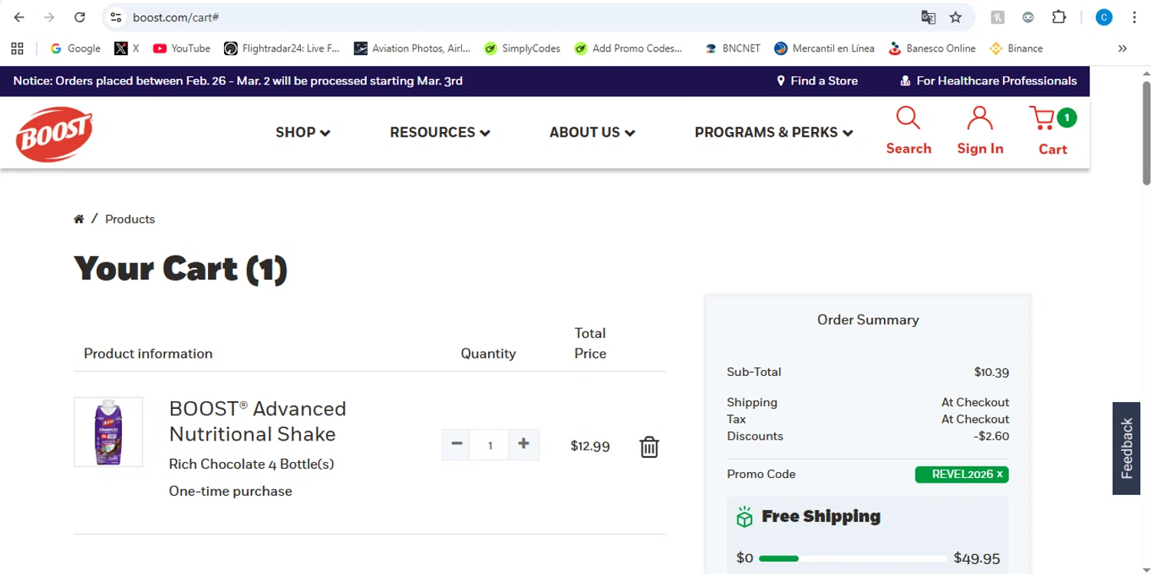
Task: Click Find a Store link
Action: [x=817, y=81]
